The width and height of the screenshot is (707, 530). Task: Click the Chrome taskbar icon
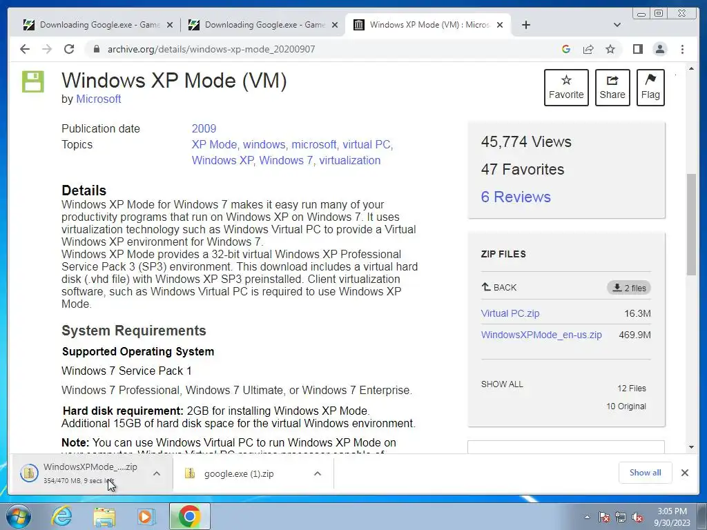(x=189, y=516)
